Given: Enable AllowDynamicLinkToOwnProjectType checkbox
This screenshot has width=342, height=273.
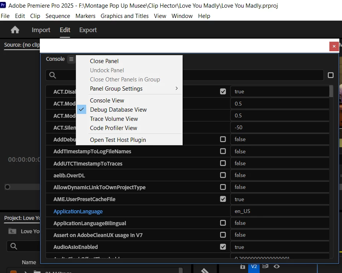Looking at the screenshot, I should [x=223, y=187].
